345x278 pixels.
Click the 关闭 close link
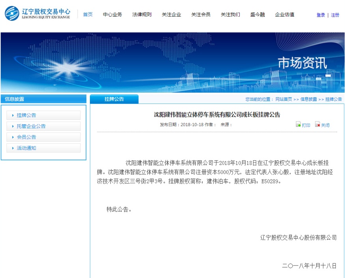(325, 125)
